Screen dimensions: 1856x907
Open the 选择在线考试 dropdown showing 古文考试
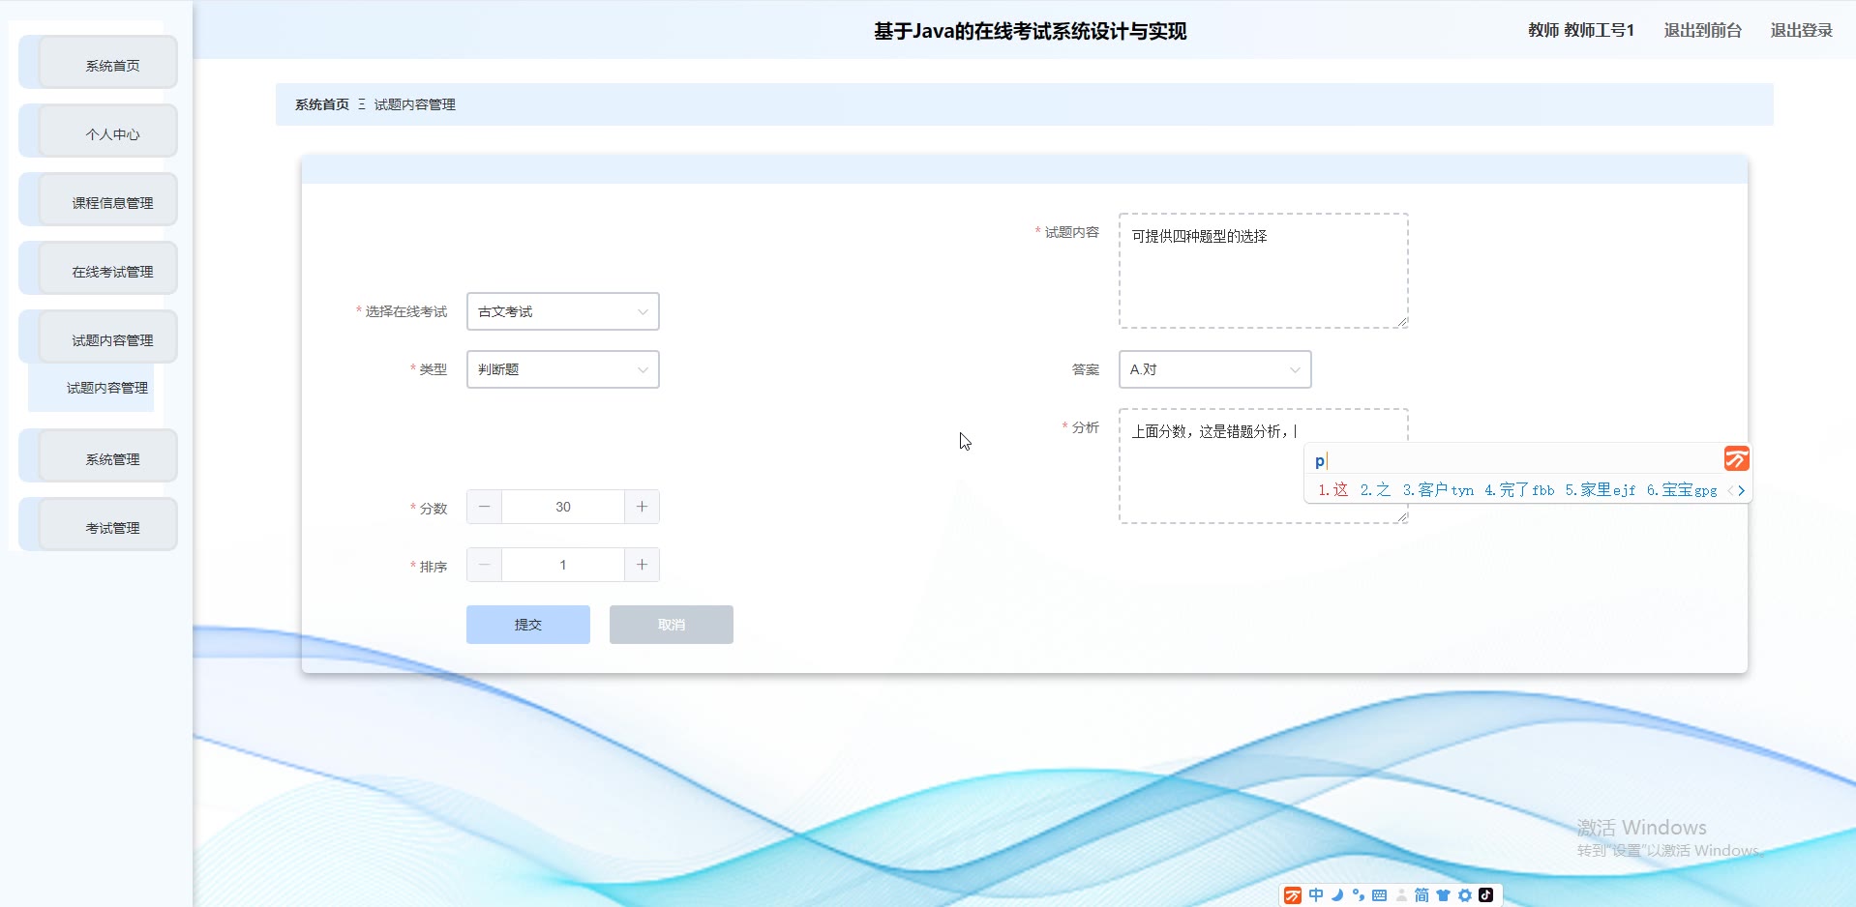pos(562,311)
